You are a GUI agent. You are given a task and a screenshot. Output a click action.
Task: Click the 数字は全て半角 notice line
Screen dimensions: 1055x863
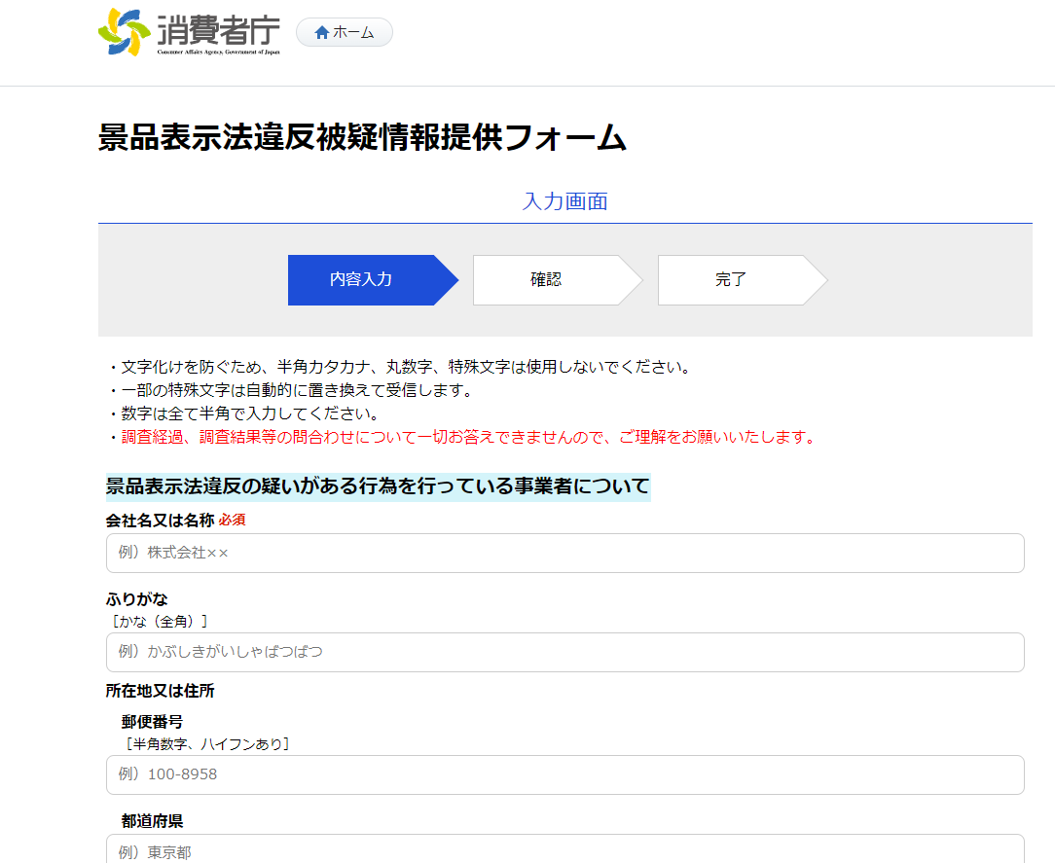(250, 414)
